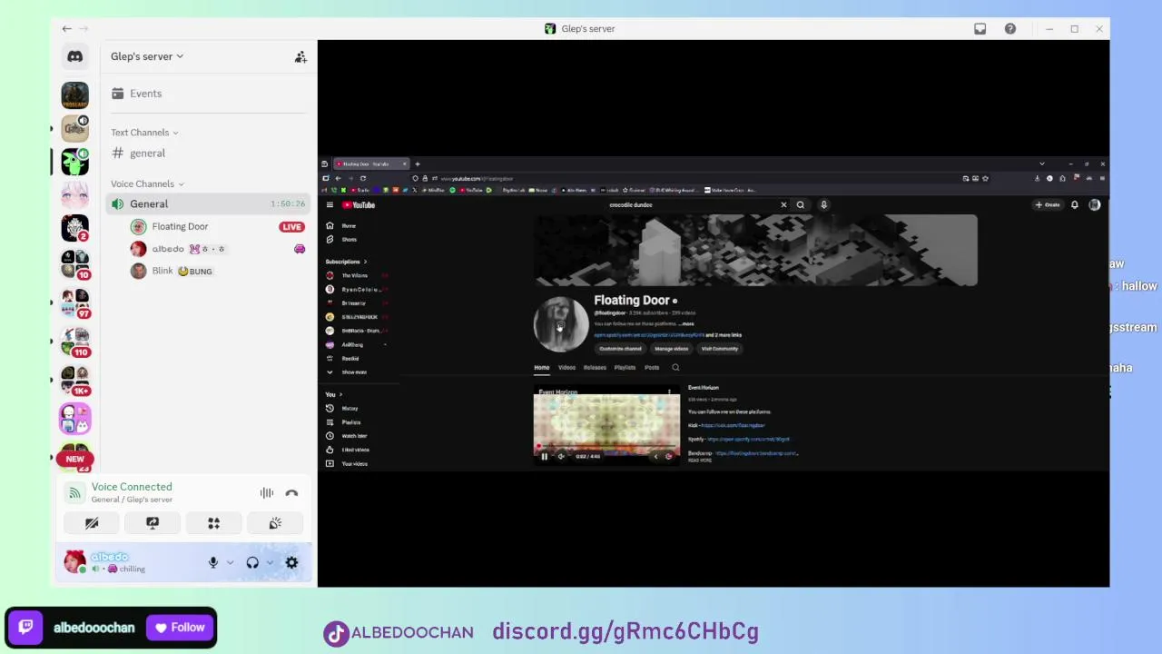Viewport: 1162px width, 654px height.
Task: Open microphone input options arrow
Action: pyautogui.click(x=230, y=563)
